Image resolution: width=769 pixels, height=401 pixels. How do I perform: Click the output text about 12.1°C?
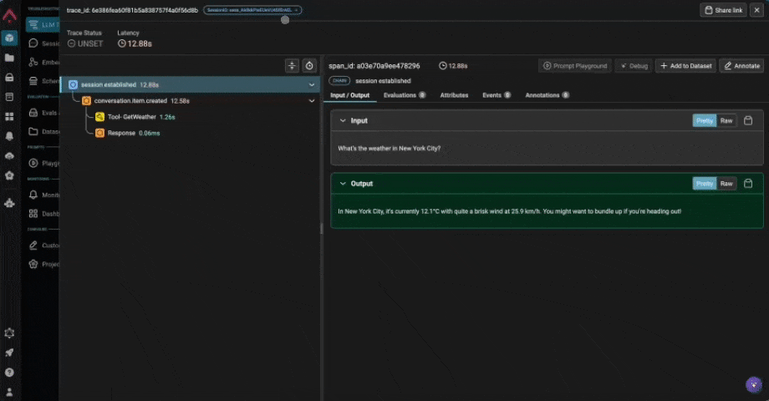(509, 211)
